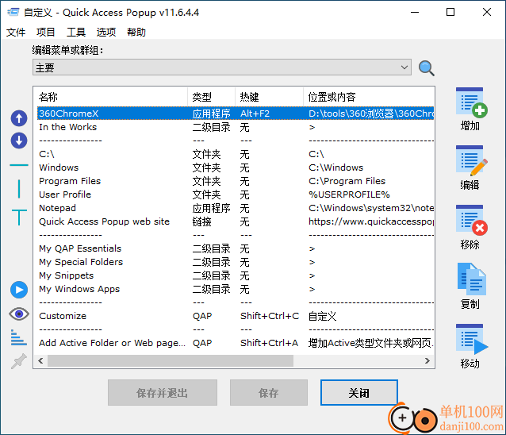This screenshot has width=506, height=435.
Task: Open the 帮助 menu
Action: pos(136,33)
